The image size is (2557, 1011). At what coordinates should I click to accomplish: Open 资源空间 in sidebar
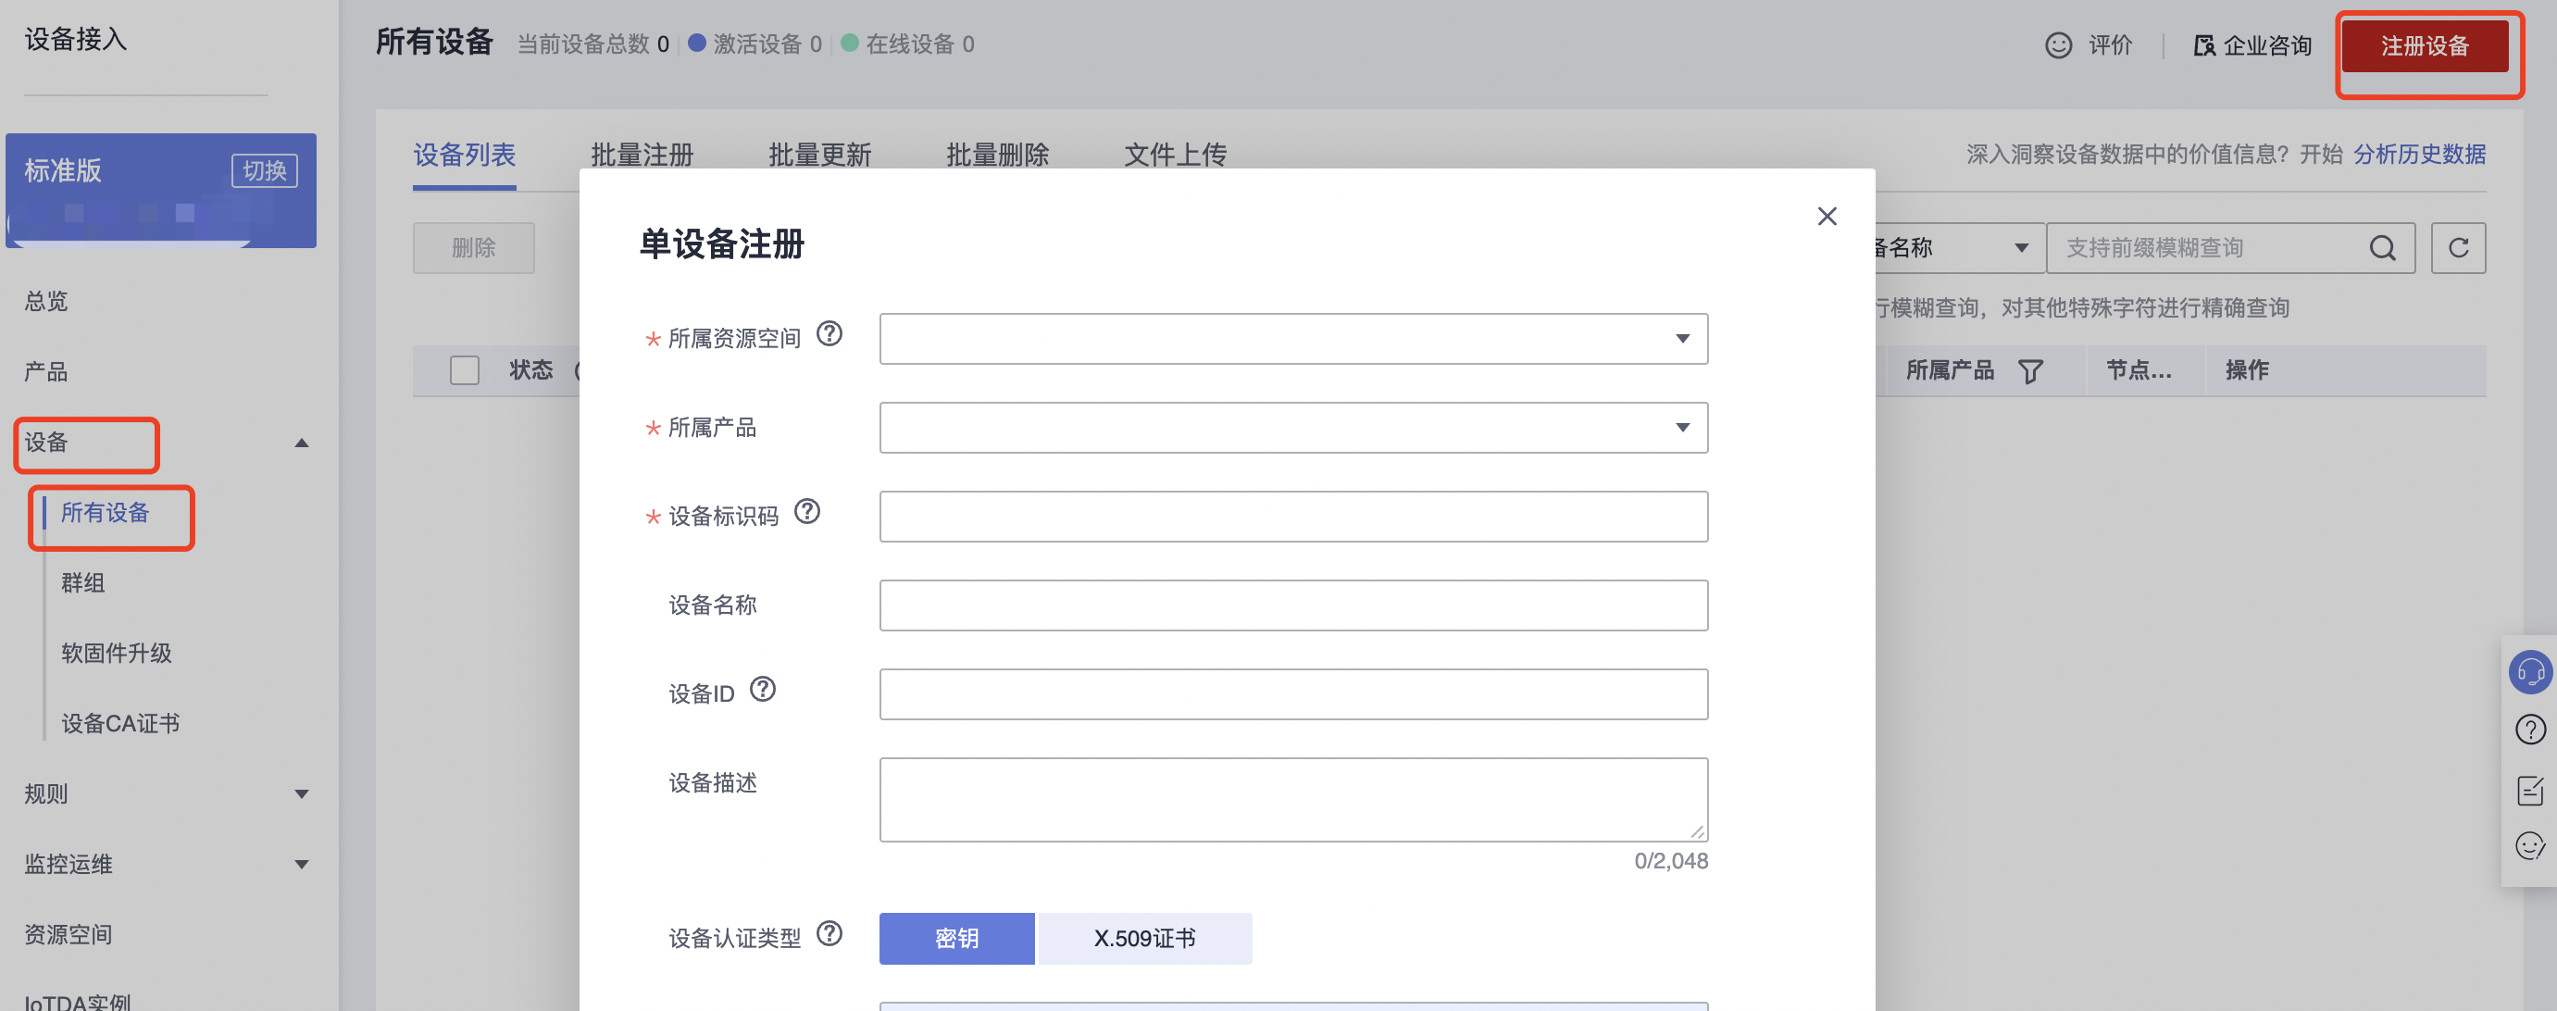(68, 934)
